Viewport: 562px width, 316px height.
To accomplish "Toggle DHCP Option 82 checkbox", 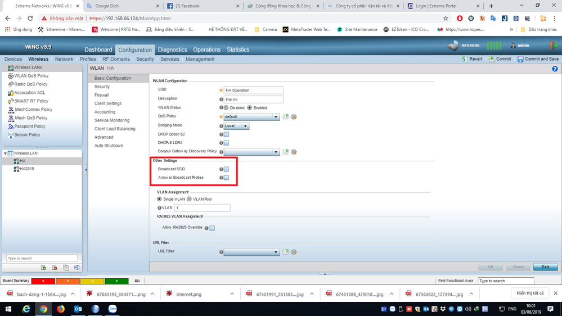I will tap(227, 135).
